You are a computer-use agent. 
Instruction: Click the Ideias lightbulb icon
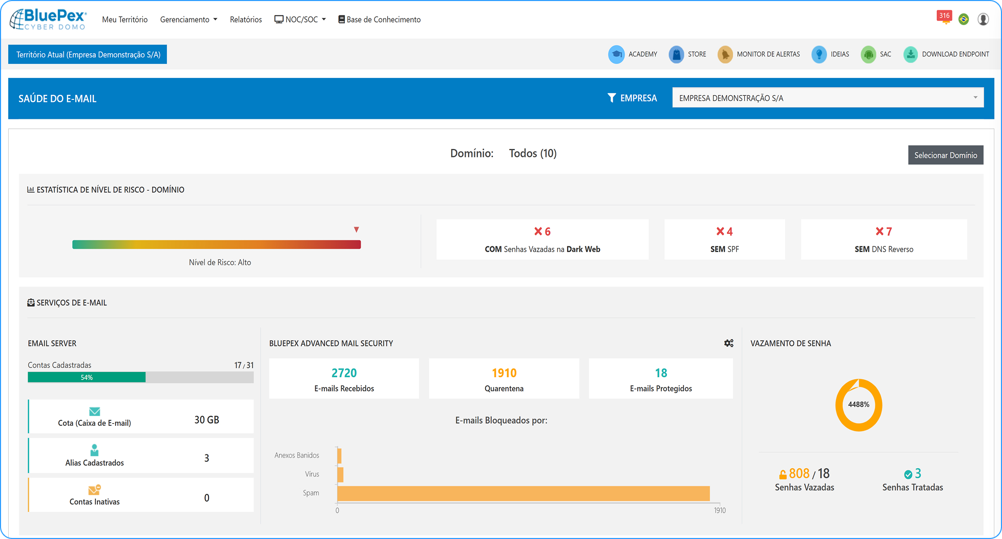[x=819, y=54]
